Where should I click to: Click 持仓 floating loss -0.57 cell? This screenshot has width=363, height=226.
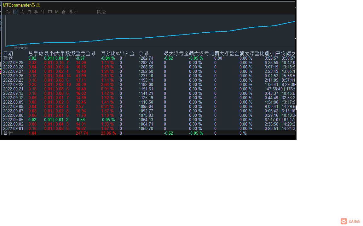(x=80, y=58)
